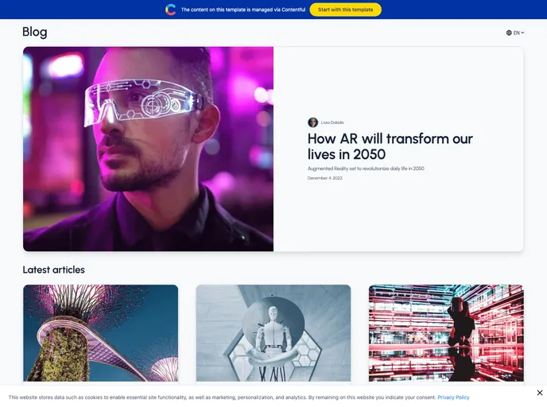Click the managed via Contentful banner text
The width and height of the screenshot is (547, 407).
[242, 10]
